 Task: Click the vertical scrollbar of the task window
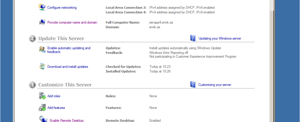271,61
